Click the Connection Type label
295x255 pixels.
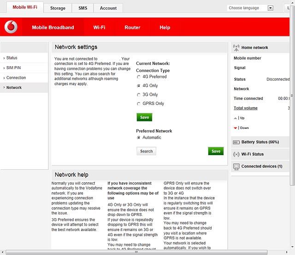[153, 71]
